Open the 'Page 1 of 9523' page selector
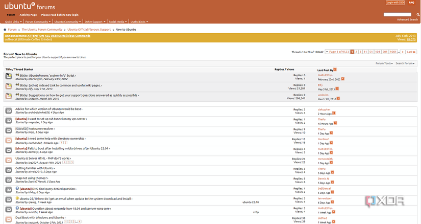Image resolution: width=421 pixels, height=224 pixels. 337,52
